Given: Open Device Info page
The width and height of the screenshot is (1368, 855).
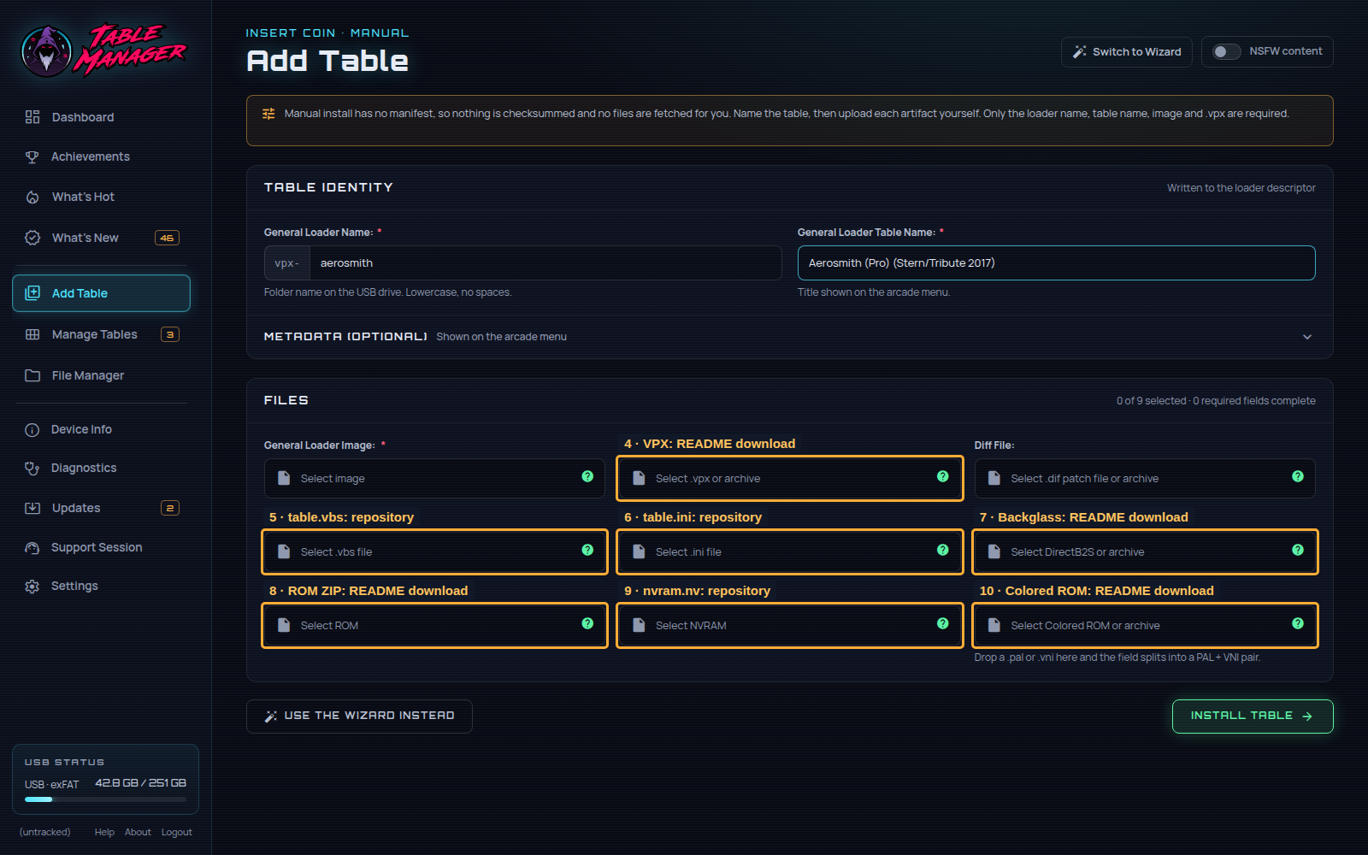Looking at the screenshot, I should pos(101,429).
